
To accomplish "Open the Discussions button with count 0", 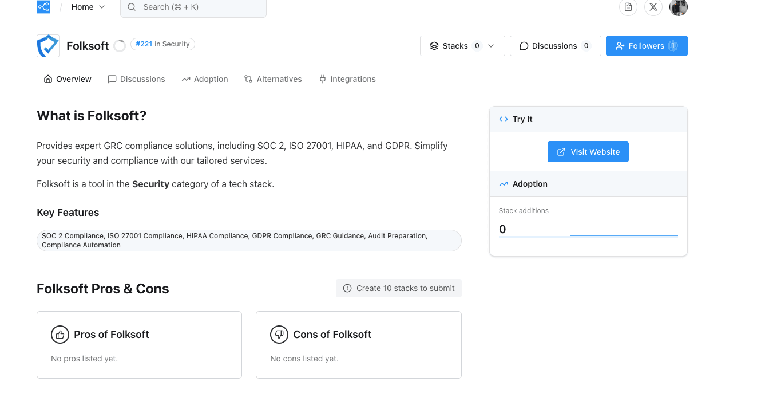I will tap(556, 46).
